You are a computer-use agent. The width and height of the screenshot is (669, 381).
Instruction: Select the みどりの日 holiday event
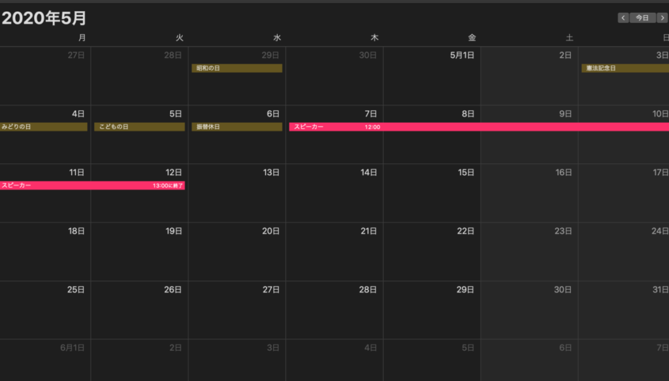44,127
